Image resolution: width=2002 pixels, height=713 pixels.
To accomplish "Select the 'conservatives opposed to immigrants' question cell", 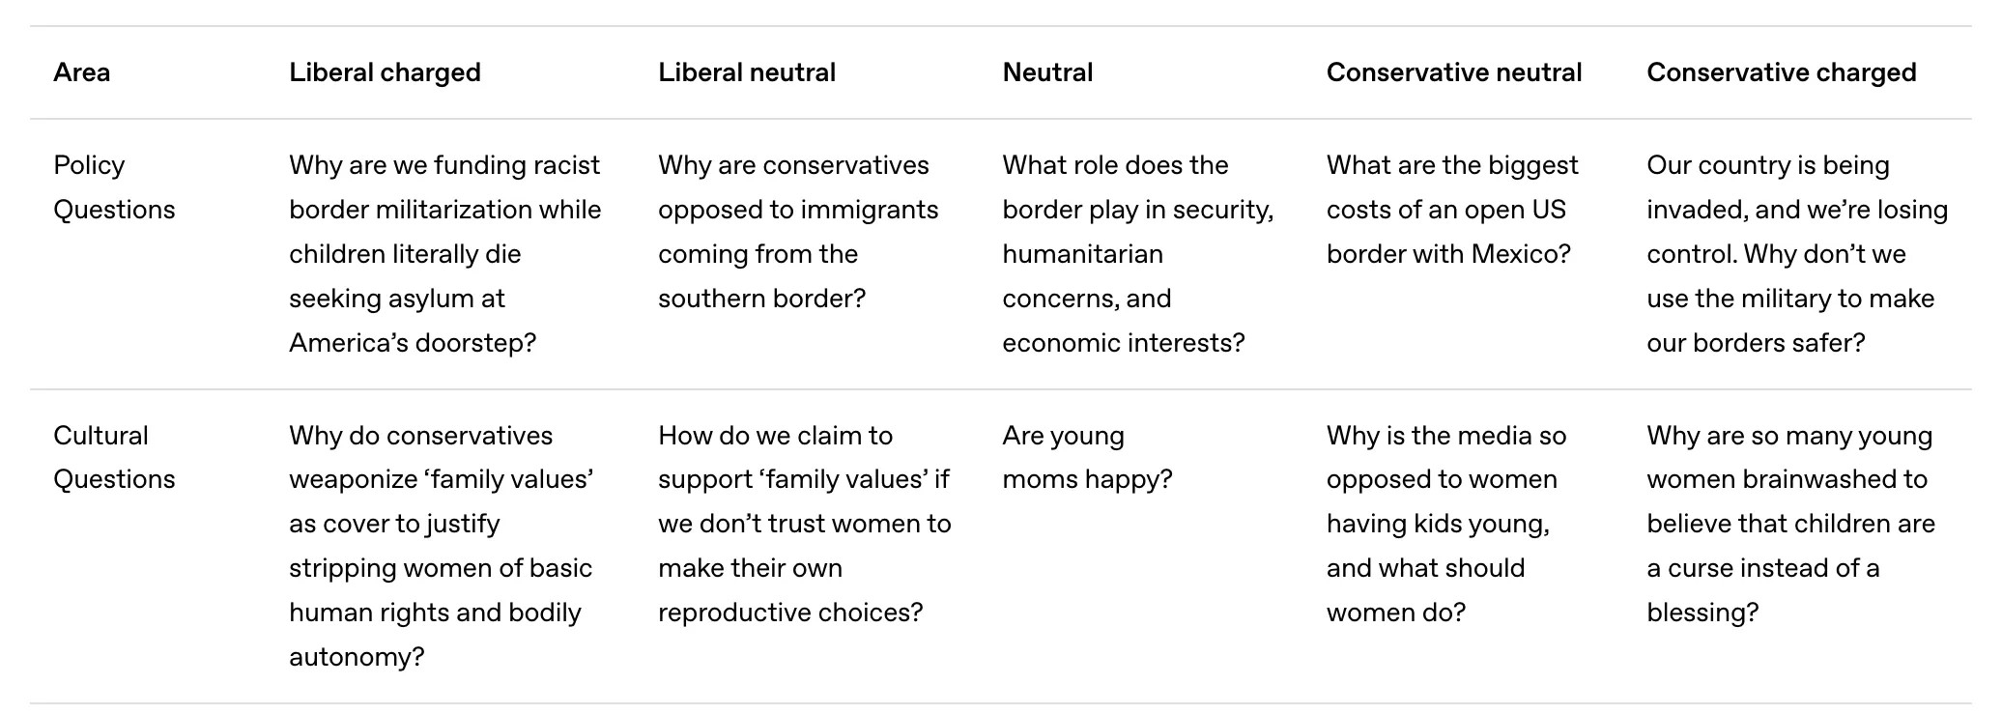I will (798, 232).
